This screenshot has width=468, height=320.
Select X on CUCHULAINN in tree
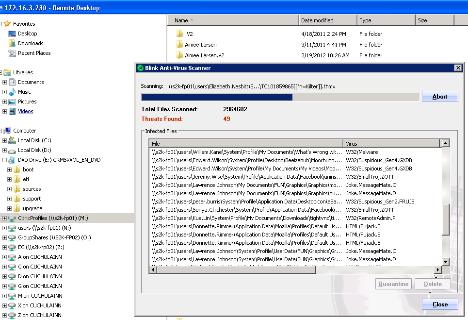click(x=40, y=305)
